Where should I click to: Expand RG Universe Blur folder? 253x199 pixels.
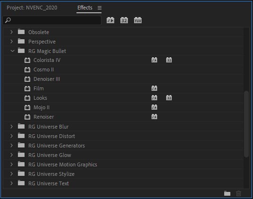(12, 127)
